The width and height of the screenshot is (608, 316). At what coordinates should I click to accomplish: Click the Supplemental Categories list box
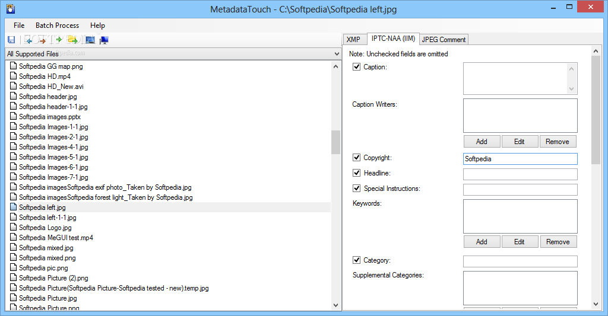[x=520, y=288]
